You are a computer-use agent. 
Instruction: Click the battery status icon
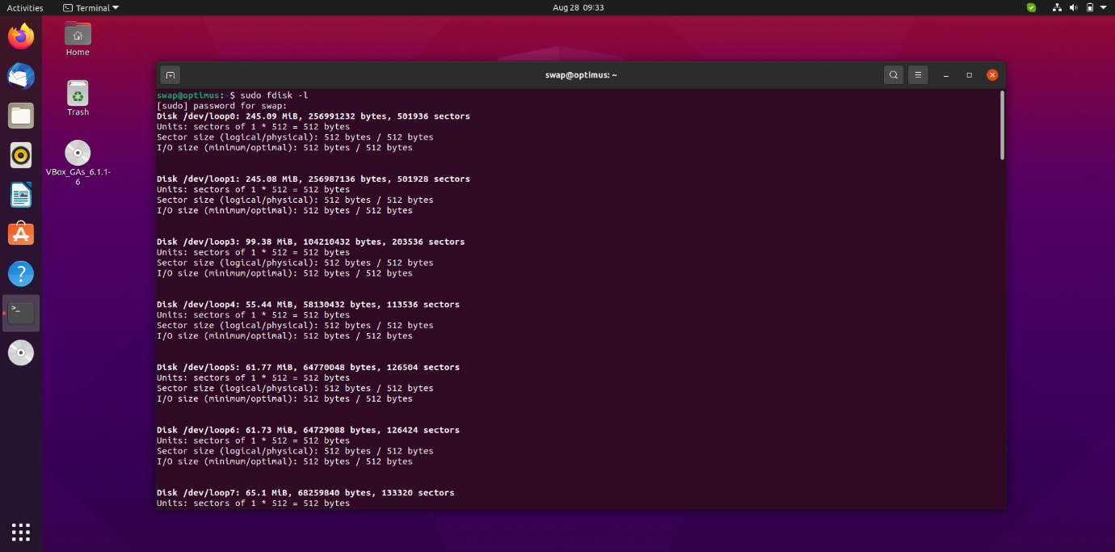pos(1090,7)
